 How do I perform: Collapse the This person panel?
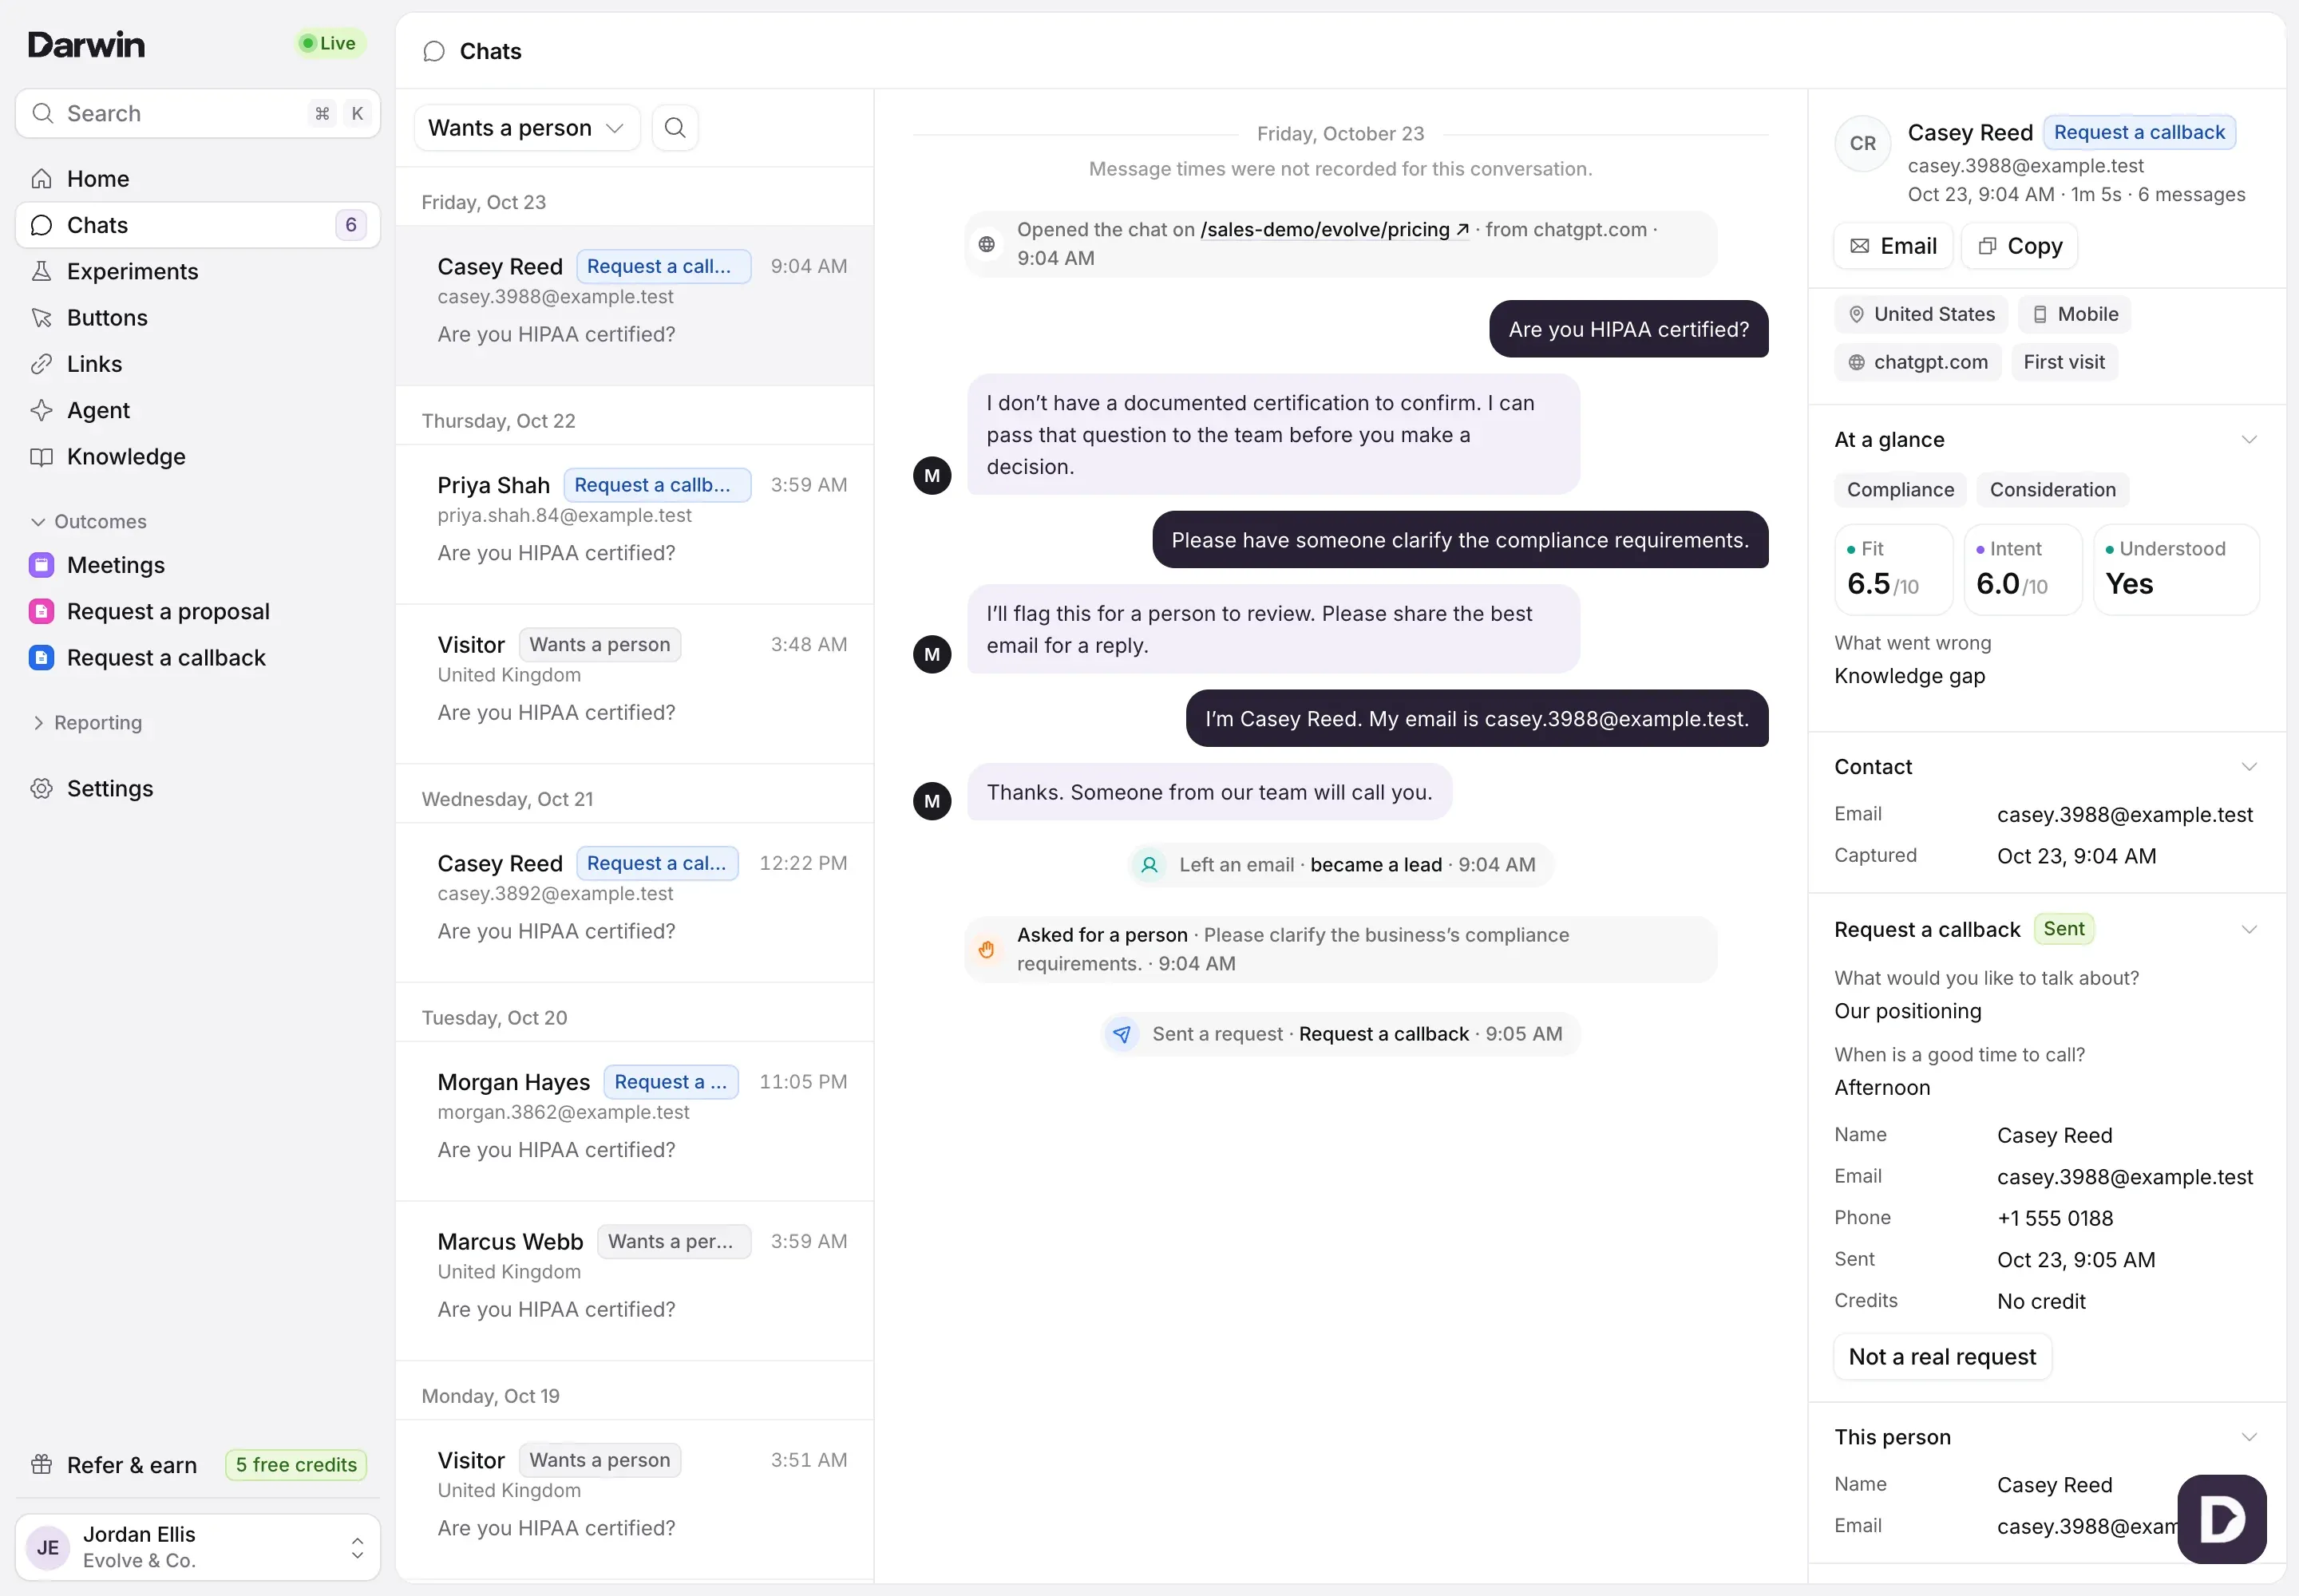tap(2249, 1437)
